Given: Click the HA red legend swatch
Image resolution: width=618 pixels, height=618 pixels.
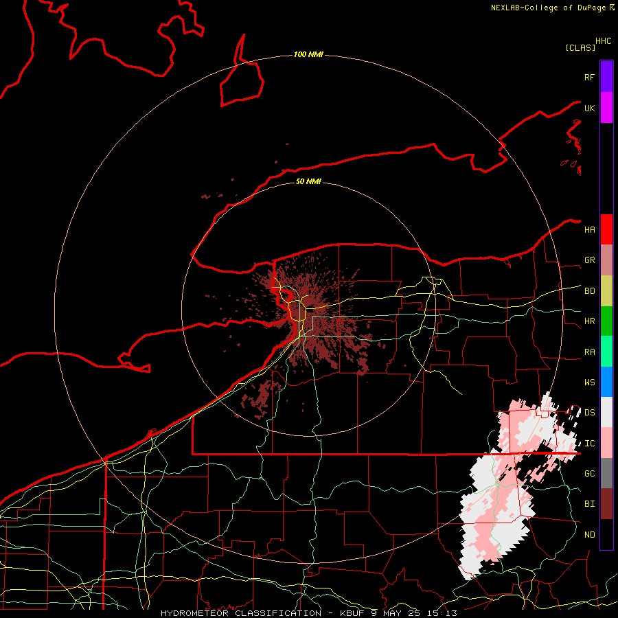Looking at the screenshot, I should point(606,229).
